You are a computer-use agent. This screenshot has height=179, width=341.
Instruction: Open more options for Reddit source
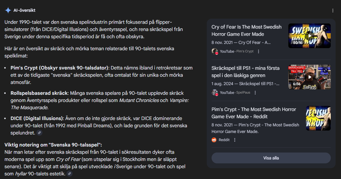click(x=235, y=140)
